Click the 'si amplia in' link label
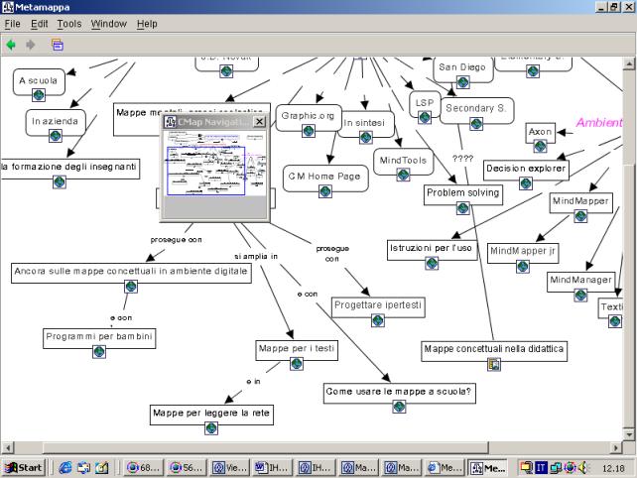The image size is (637, 478). tap(256, 256)
